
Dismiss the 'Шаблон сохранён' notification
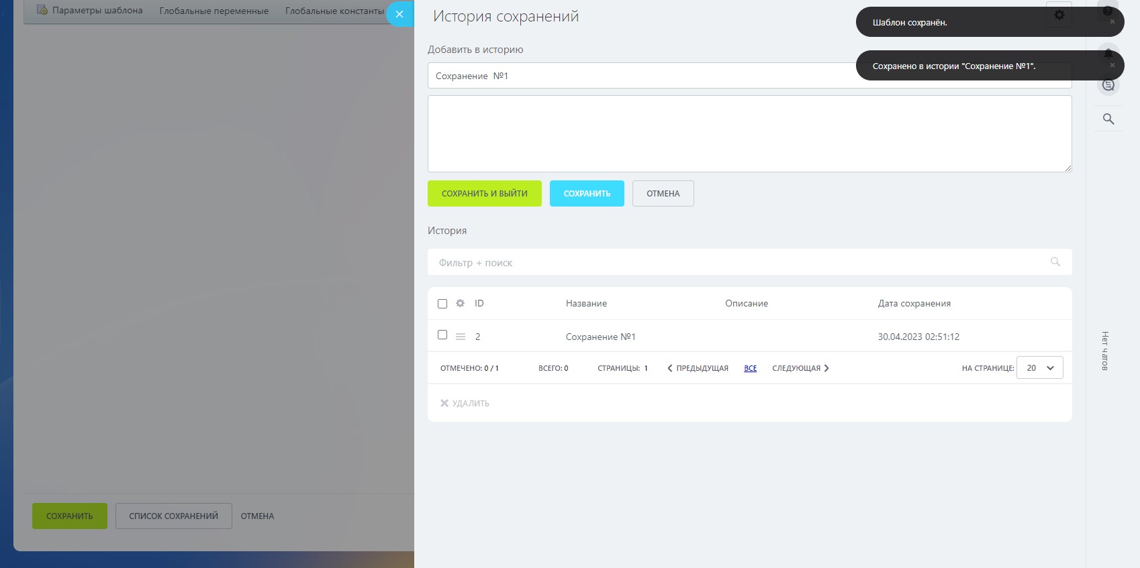pos(1112,21)
